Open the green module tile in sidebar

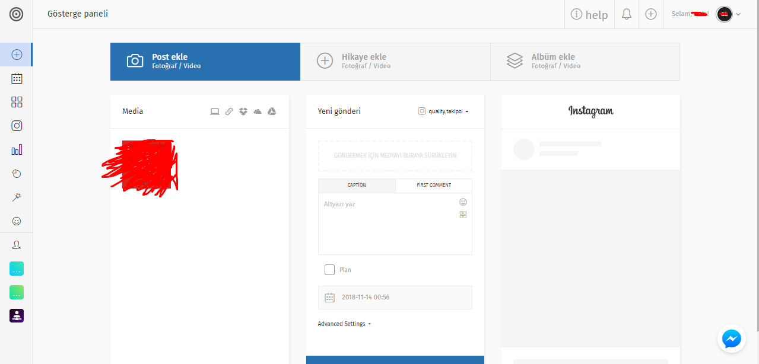pyautogui.click(x=17, y=292)
